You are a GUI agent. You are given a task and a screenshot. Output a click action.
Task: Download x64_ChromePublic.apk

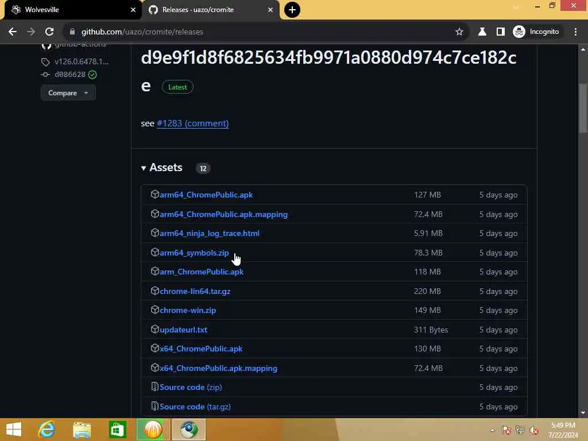click(201, 349)
